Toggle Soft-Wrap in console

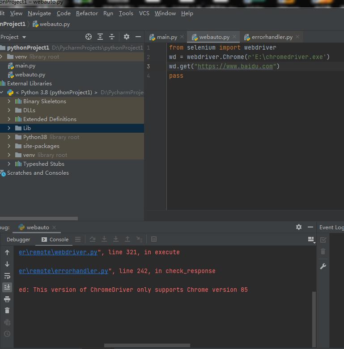coord(7,276)
